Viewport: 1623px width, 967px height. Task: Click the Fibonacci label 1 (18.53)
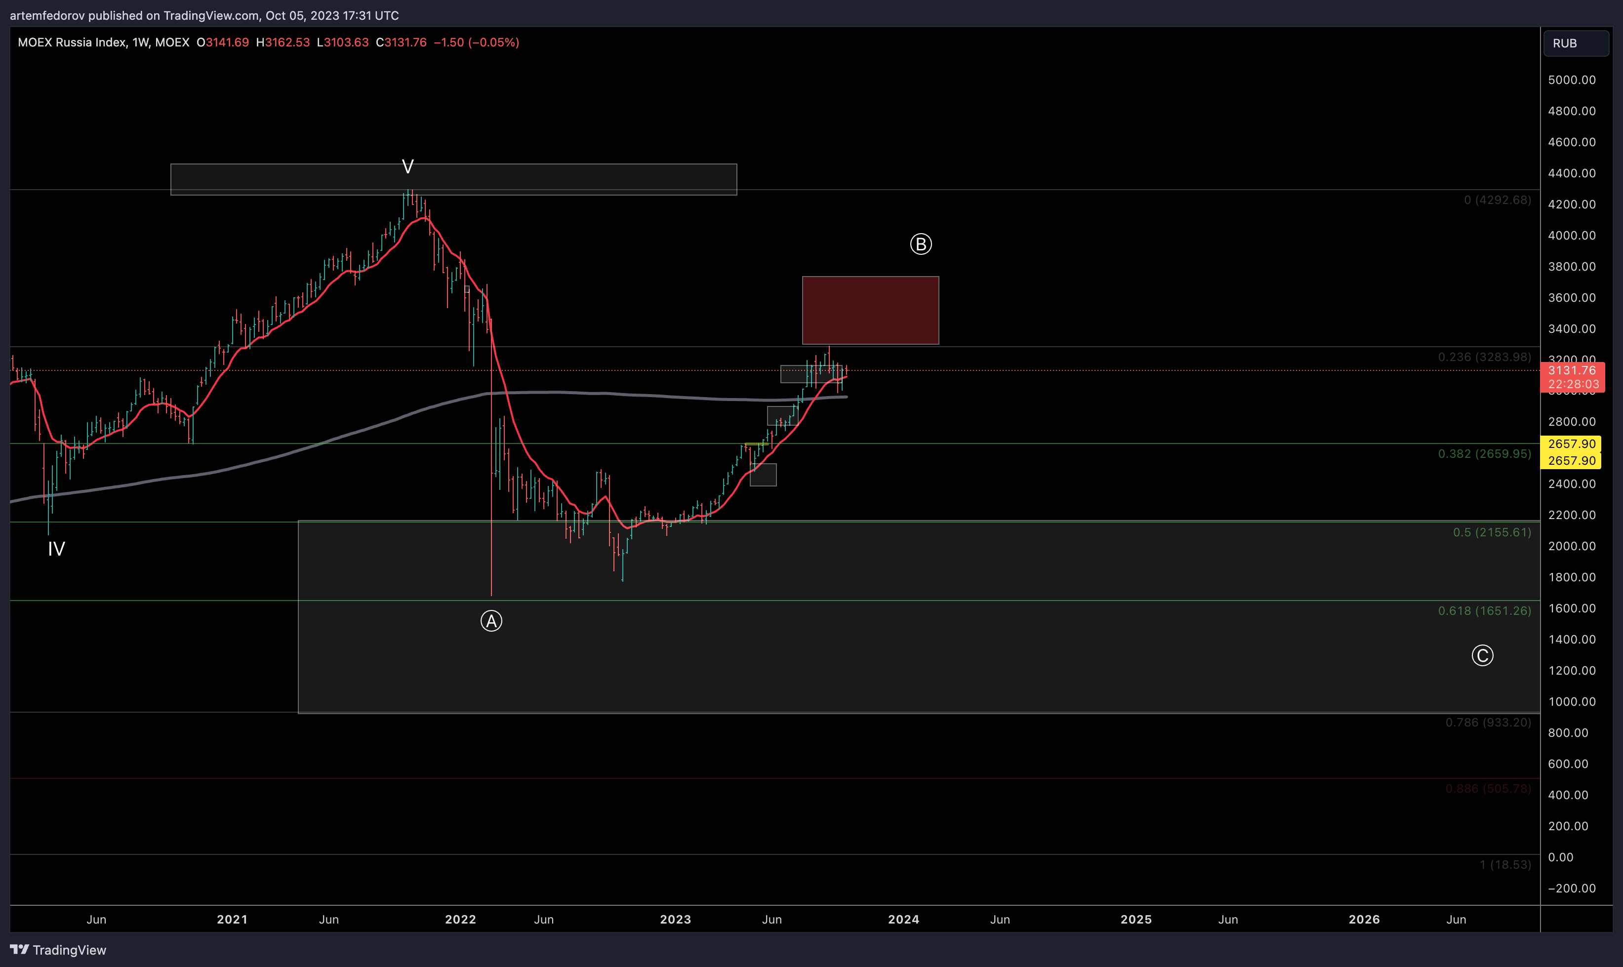pos(1505,865)
